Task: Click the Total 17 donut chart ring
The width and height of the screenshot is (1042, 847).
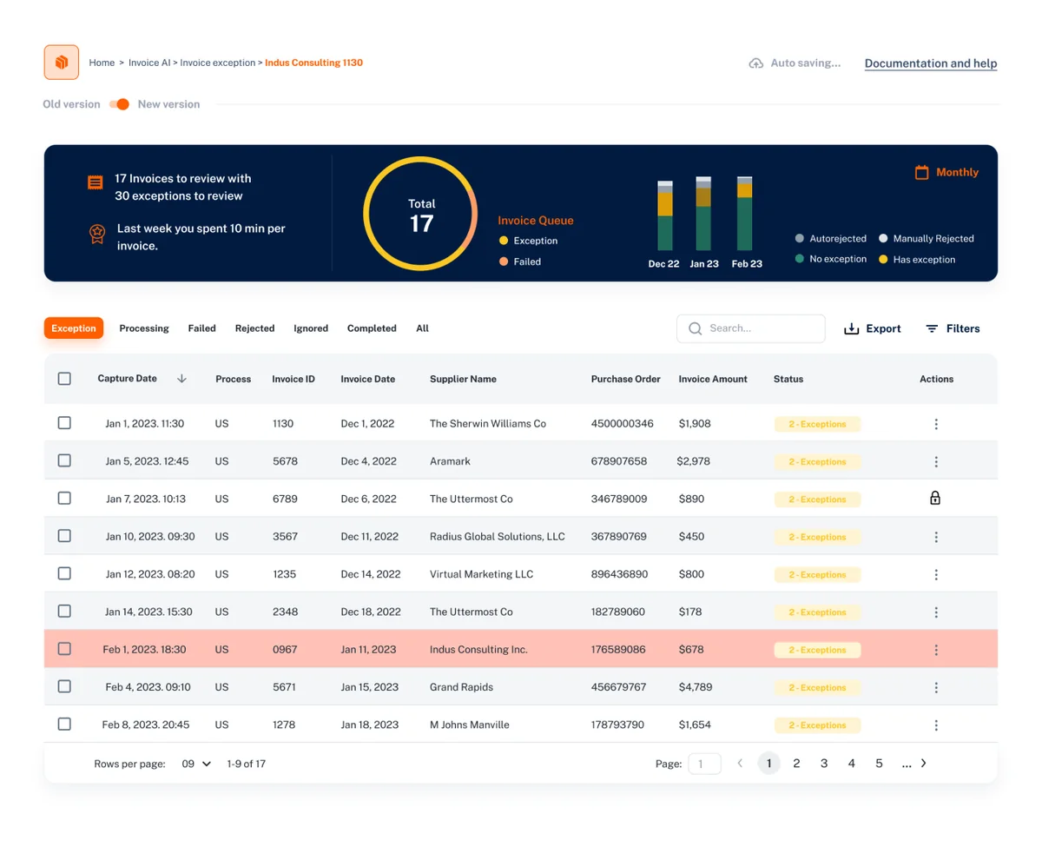Action: (420, 213)
